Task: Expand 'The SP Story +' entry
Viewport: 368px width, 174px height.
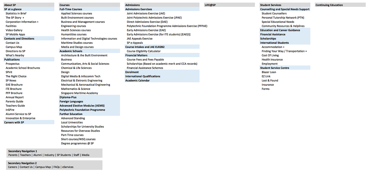Action: tap(15, 18)
